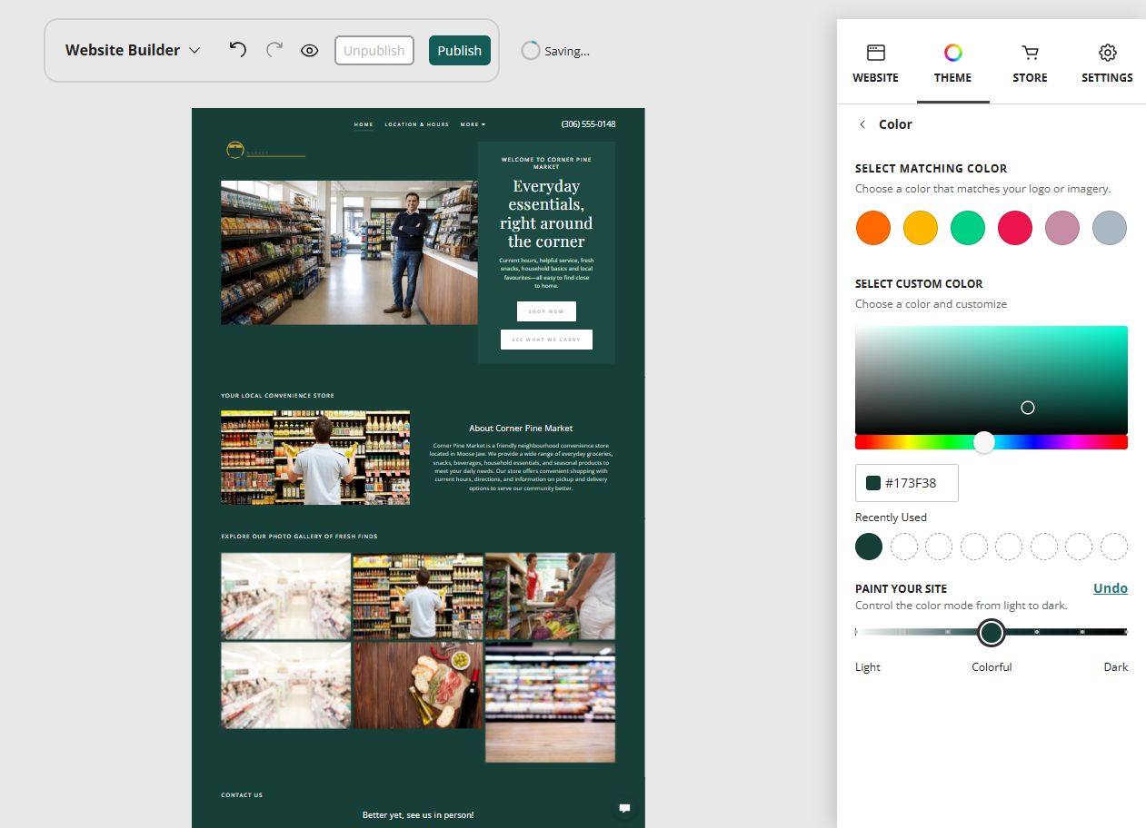
Task: Click the hue rainbow slider handle
Action: tap(984, 442)
